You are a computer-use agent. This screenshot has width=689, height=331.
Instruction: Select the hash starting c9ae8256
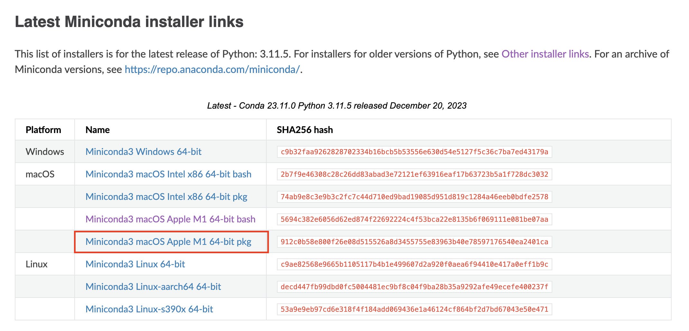coord(414,264)
